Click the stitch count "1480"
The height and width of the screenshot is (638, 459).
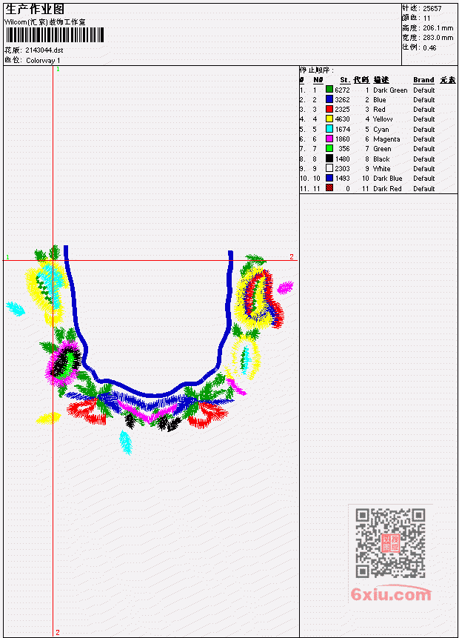[x=342, y=159]
